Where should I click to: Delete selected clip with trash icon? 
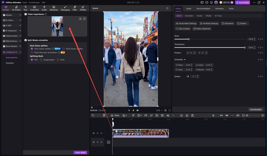click(x=104, y=116)
